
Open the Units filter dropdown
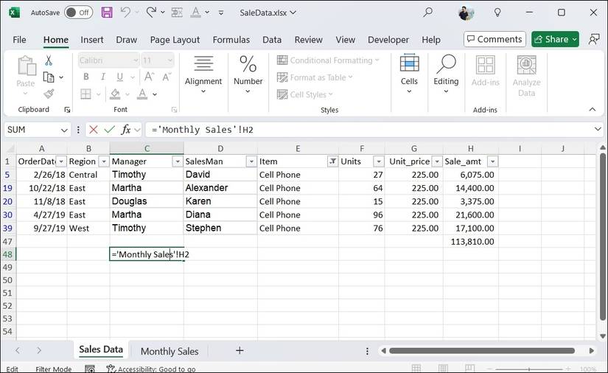[379, 161]
